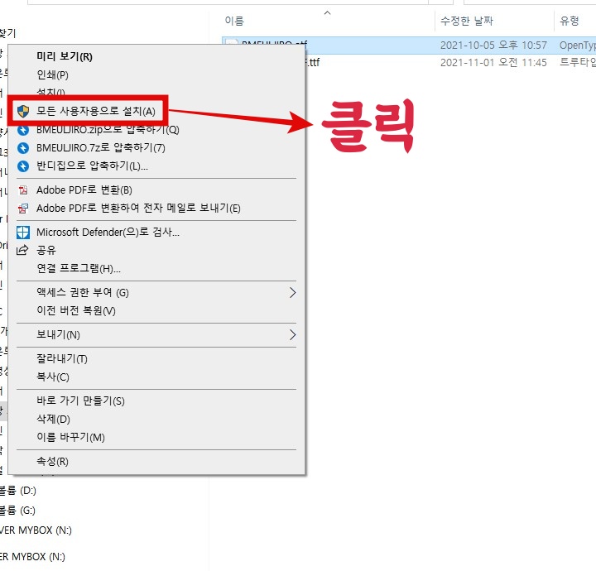Select BMEULJIRO.zip으로 압축하기(Q)
The width and height of the screenshot is (596, 571).
coord(108,130)
